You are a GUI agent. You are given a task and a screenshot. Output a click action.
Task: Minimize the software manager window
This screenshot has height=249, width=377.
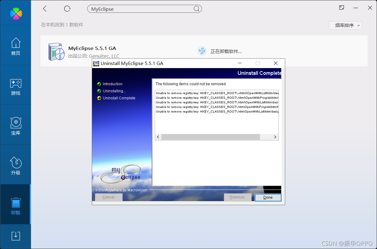point(356,8)
